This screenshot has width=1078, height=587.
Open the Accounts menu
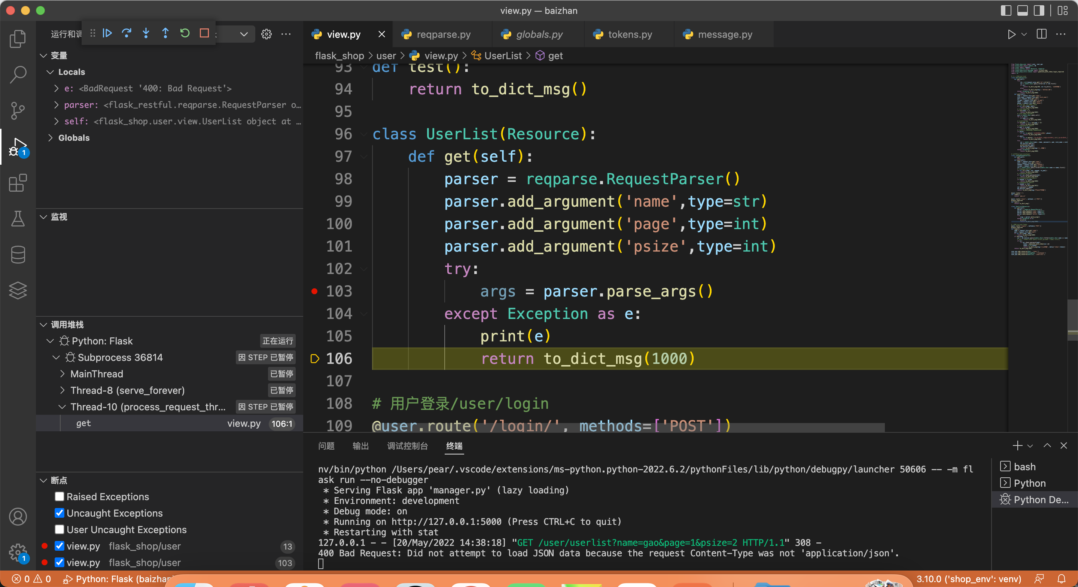pyautogui.click(x=18, y=517)
